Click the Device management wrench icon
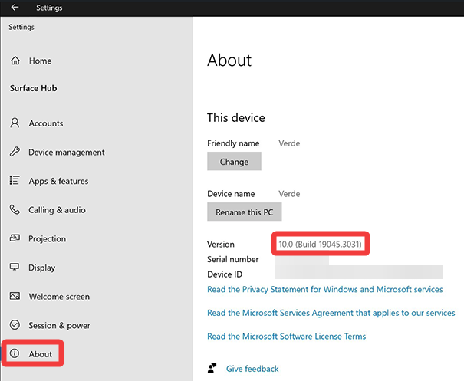The height and width of the screenshot is (381, 464). [15, 152]
